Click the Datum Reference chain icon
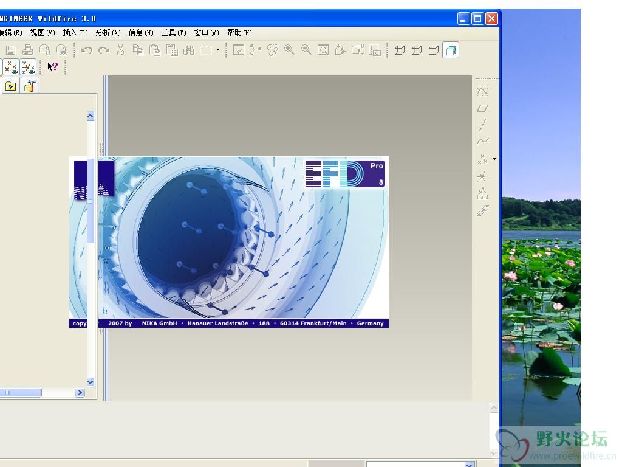Image resolution: width=622 pixels, height=467 pixels. 482,210
